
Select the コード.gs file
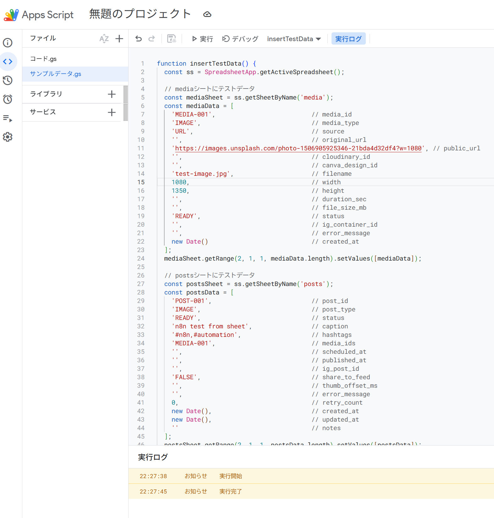[43, 59]
